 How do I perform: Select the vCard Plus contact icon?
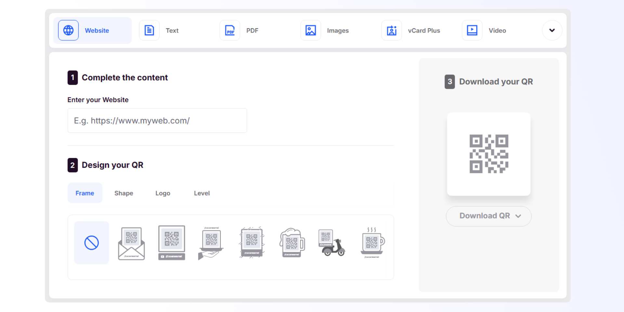391,30
